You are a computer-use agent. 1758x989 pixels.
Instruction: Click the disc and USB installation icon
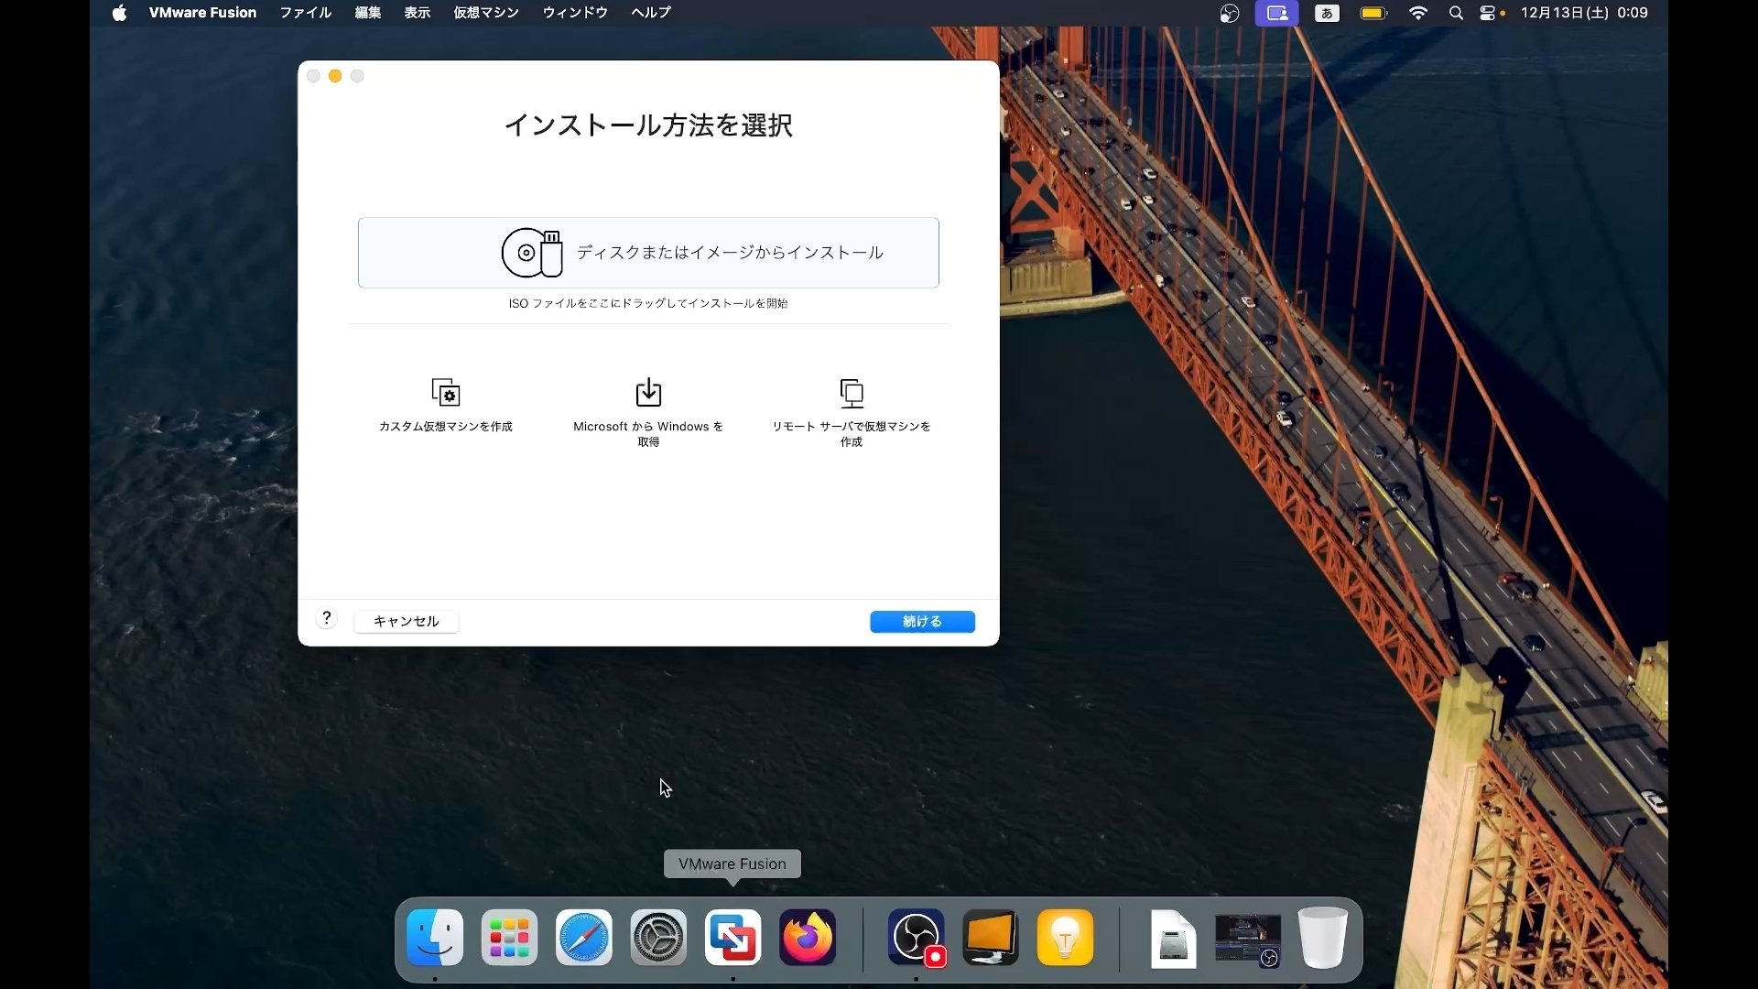[x=532, y=253]
